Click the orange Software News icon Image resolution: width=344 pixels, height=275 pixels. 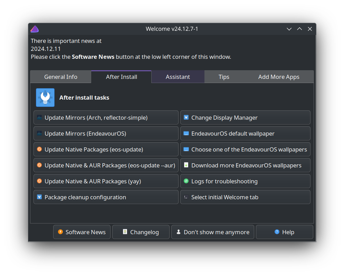(x=60, y=232)
